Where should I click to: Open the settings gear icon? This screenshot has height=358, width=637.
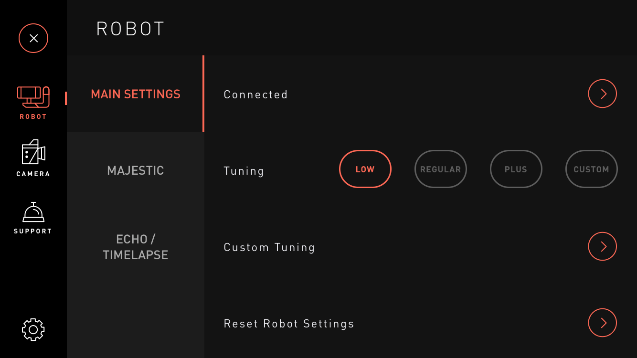point(33,329)
